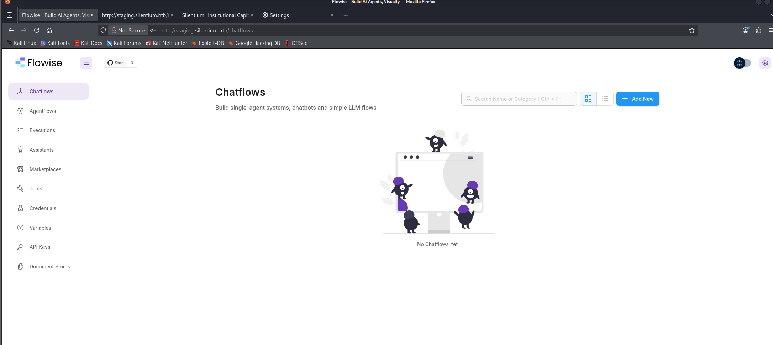Reload the current page
The height and width of the screenshot is (345, 773).
[37, 30]
